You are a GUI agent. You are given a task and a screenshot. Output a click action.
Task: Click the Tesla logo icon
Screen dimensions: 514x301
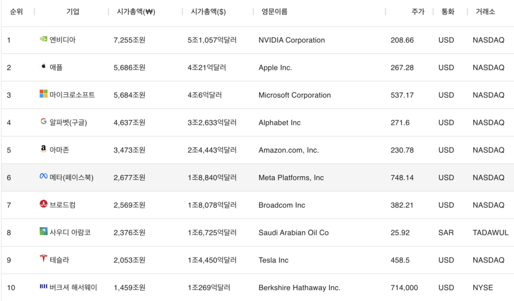tap(43, 259)
